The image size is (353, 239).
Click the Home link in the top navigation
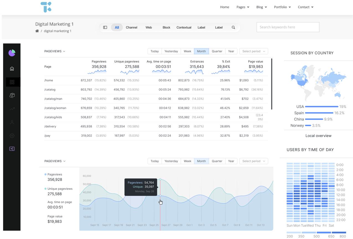(225, 7)
